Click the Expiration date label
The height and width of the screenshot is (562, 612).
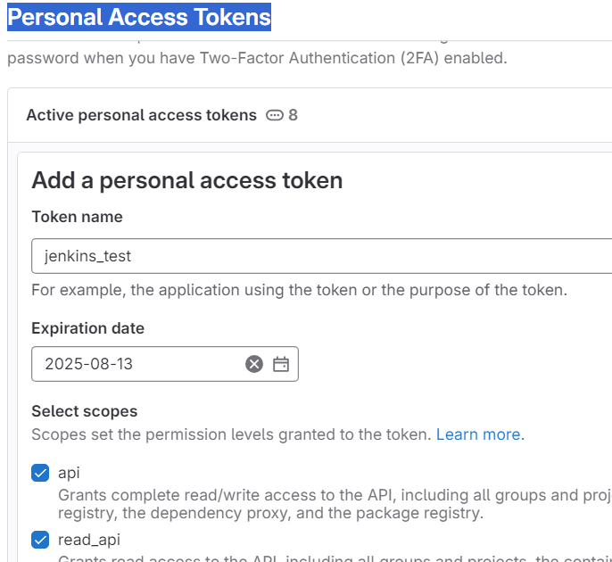tap(87, 328)
